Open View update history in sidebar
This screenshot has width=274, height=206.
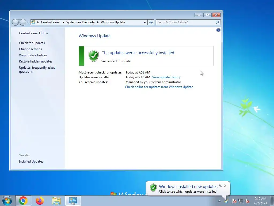click(x=33, y=55)
